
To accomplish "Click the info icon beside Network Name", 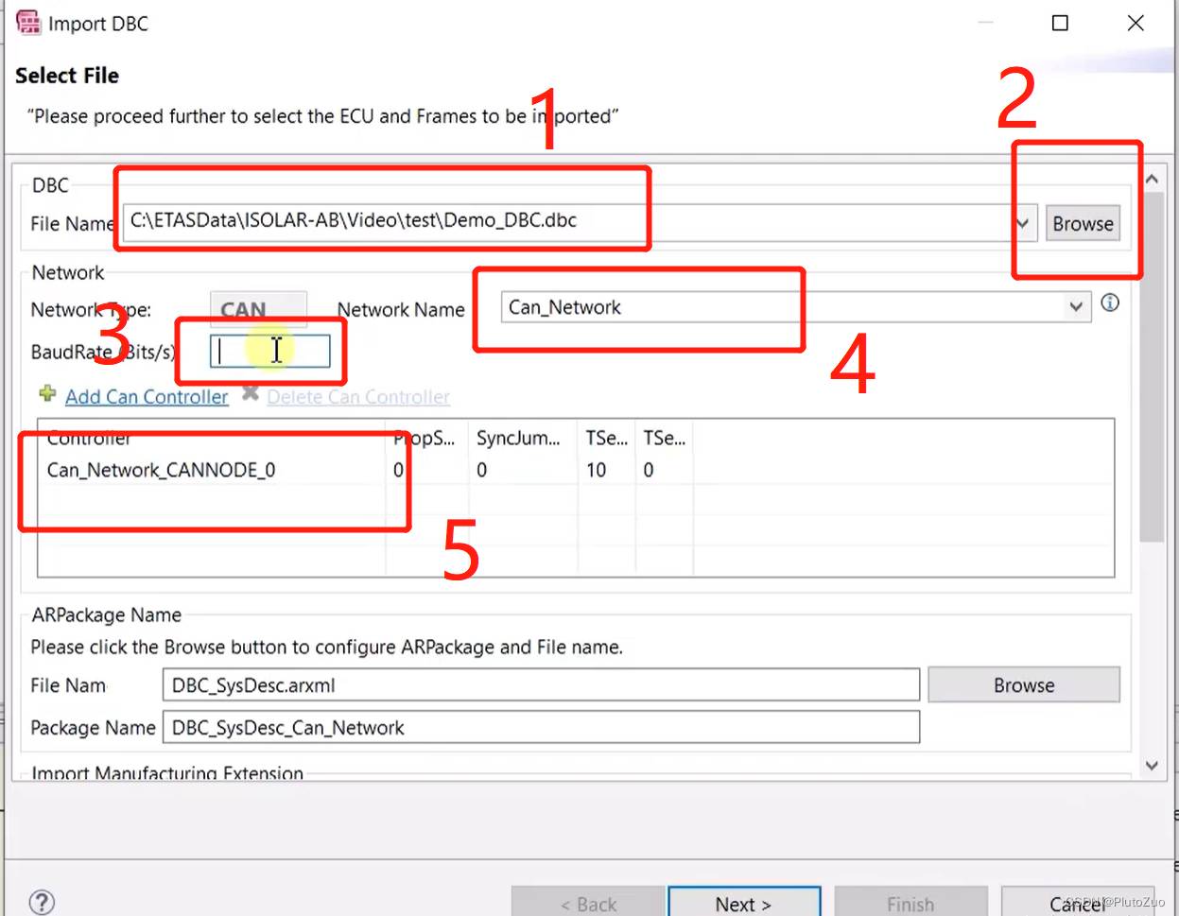I will click(x=1110, y=302).
